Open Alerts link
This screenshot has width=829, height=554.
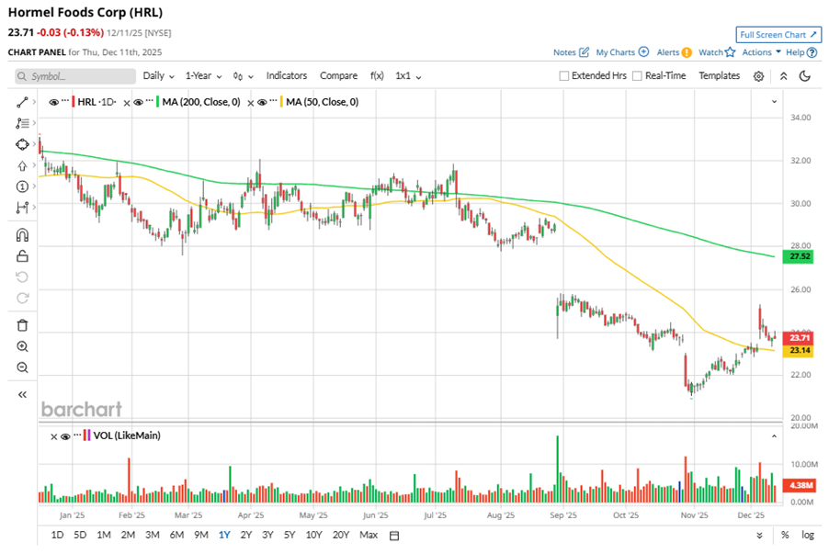[674, 51]
